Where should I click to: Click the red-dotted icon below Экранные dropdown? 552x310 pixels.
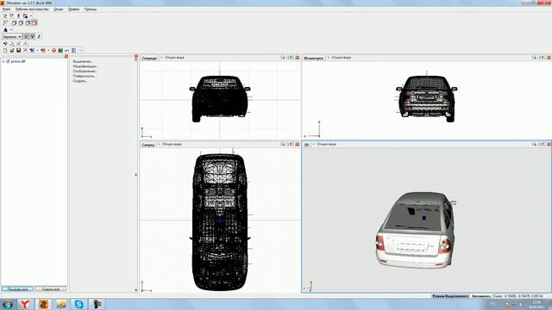click(x=5, y=44)
